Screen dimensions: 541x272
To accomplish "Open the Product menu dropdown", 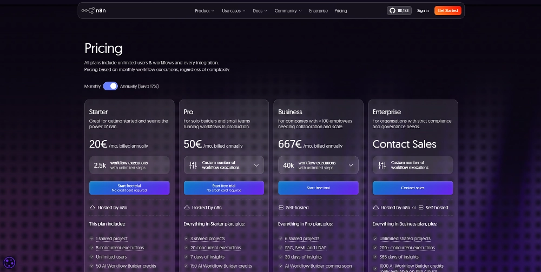I will 204,11.
